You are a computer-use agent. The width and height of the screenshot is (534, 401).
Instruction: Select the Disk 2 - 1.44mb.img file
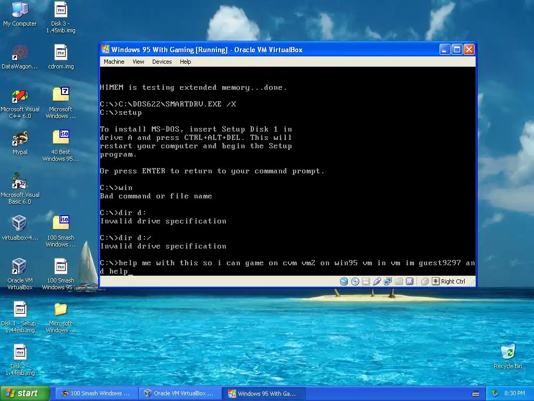point(20,360)
